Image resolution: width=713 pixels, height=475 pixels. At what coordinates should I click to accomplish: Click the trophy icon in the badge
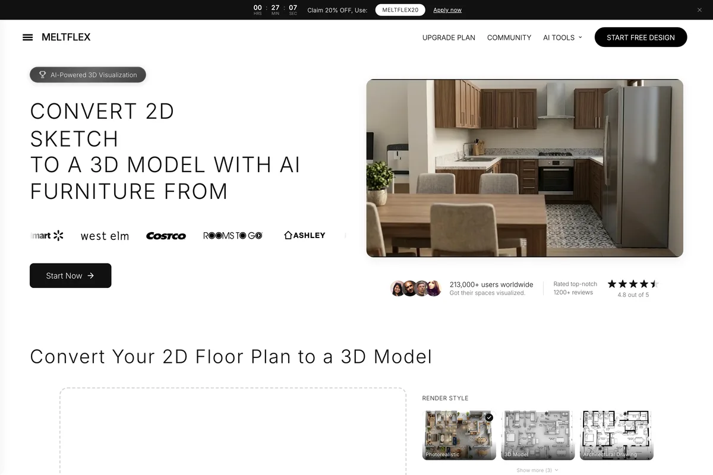pyautogui.click(x=43, y=75)
